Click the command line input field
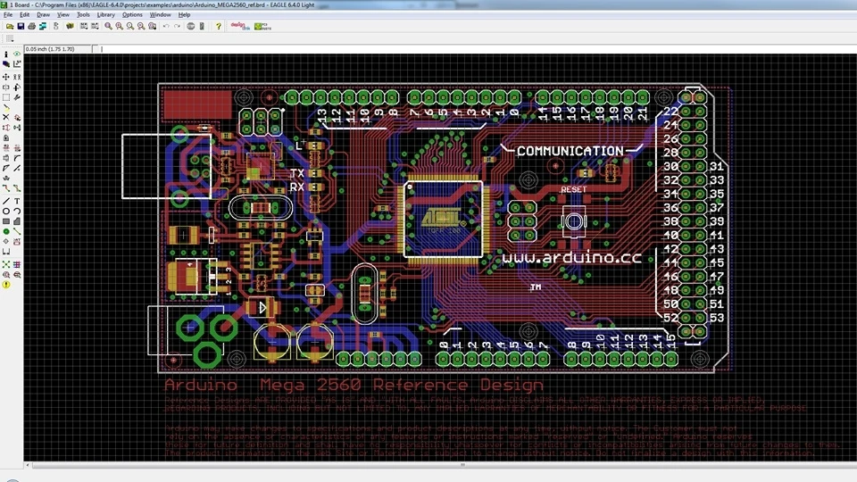The width and height of the screenshot is (857, 482). click(x=477, y=48)
